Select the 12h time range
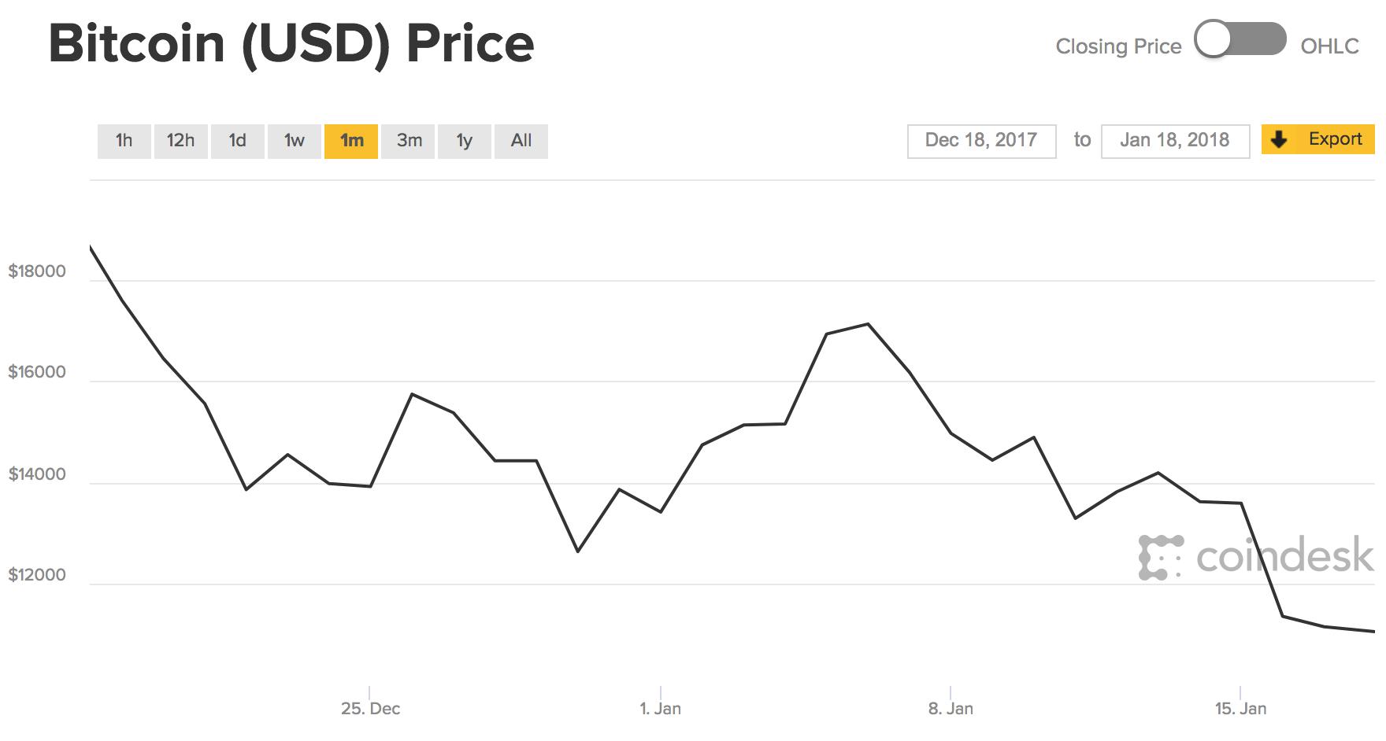 [x=180, y=141]
